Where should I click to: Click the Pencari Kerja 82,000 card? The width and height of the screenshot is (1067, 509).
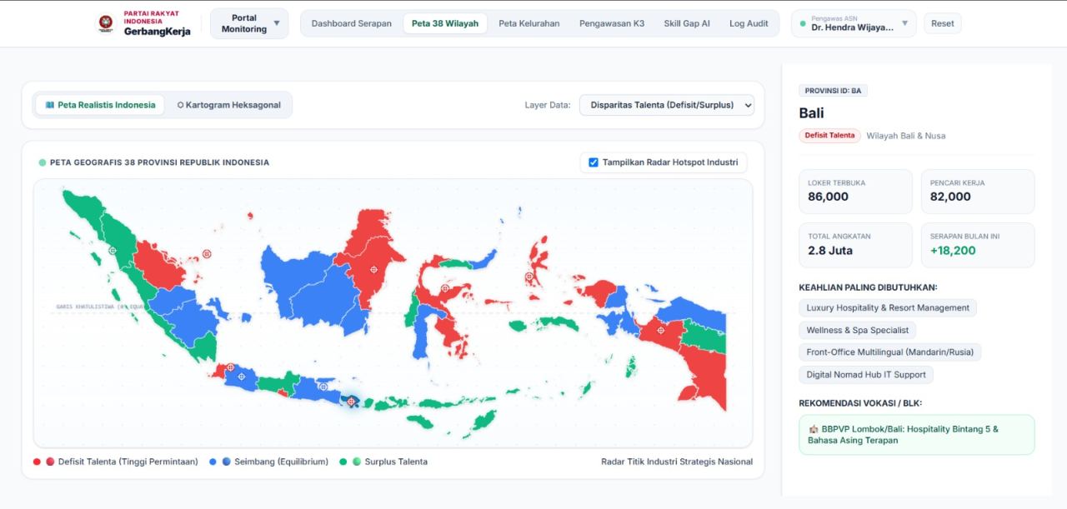[x=978, y=192]
